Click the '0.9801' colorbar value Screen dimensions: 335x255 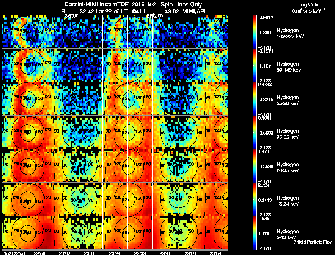(x=265, y=118)
